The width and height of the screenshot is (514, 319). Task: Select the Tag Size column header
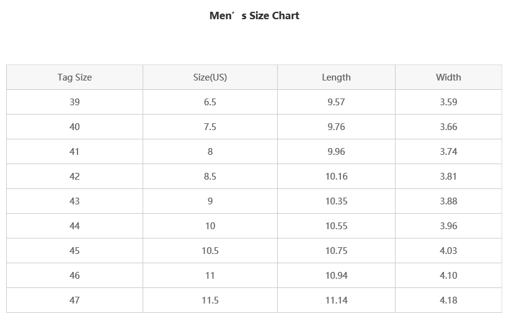[x=74, y=77]
